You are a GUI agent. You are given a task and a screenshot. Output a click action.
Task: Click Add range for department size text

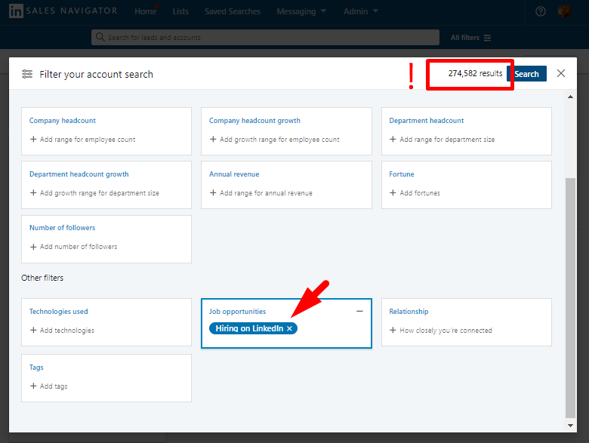(x=447, y=140)
